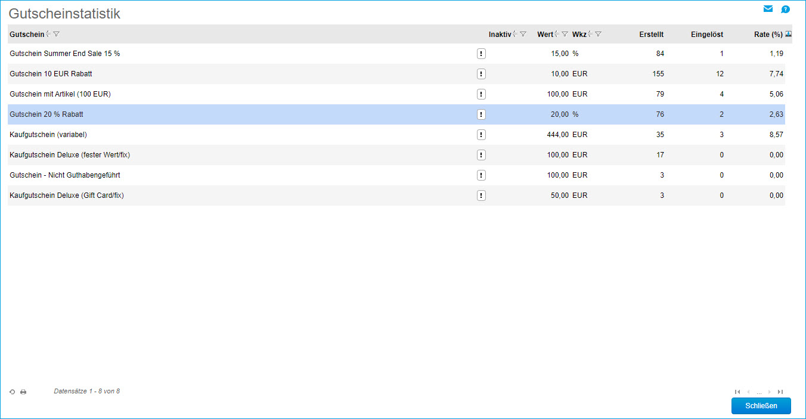
Task: Sort by the Gutschein column arrows
Action: 48,35
